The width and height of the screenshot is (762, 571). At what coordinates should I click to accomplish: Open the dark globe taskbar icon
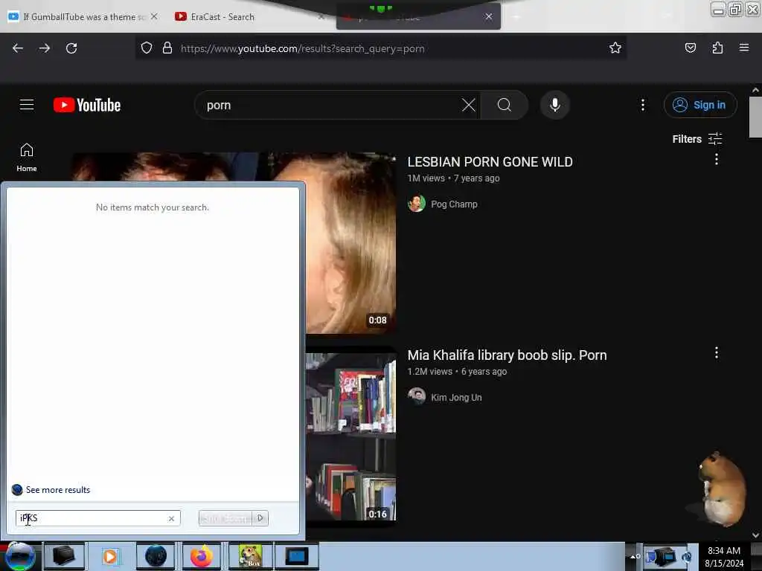tap(156, 556)
